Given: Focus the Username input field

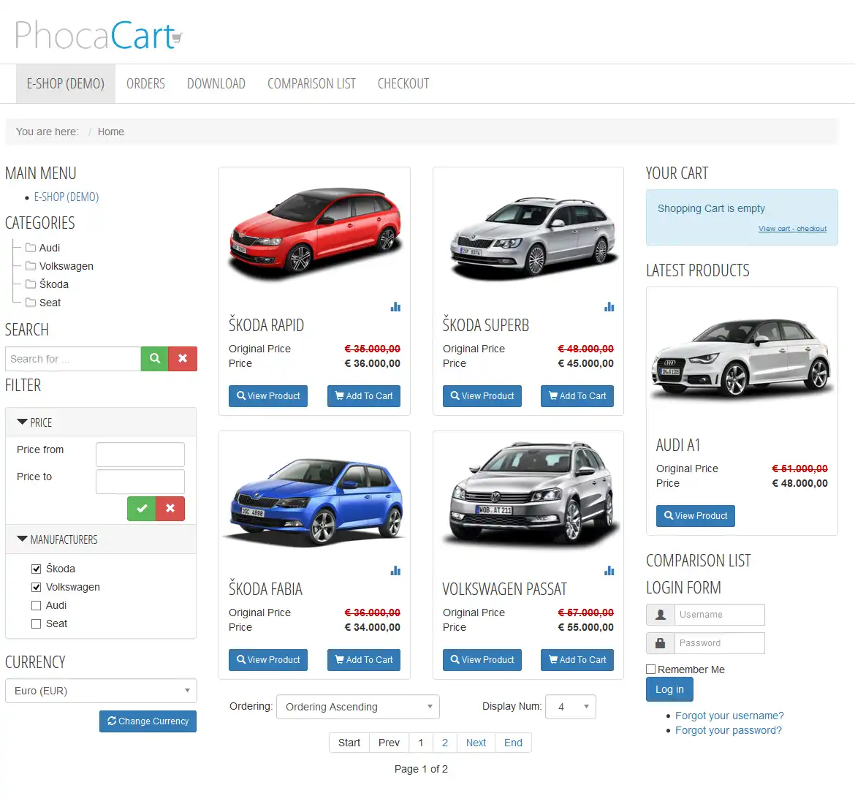Looking at the screenshot, I should coord(719,614).
